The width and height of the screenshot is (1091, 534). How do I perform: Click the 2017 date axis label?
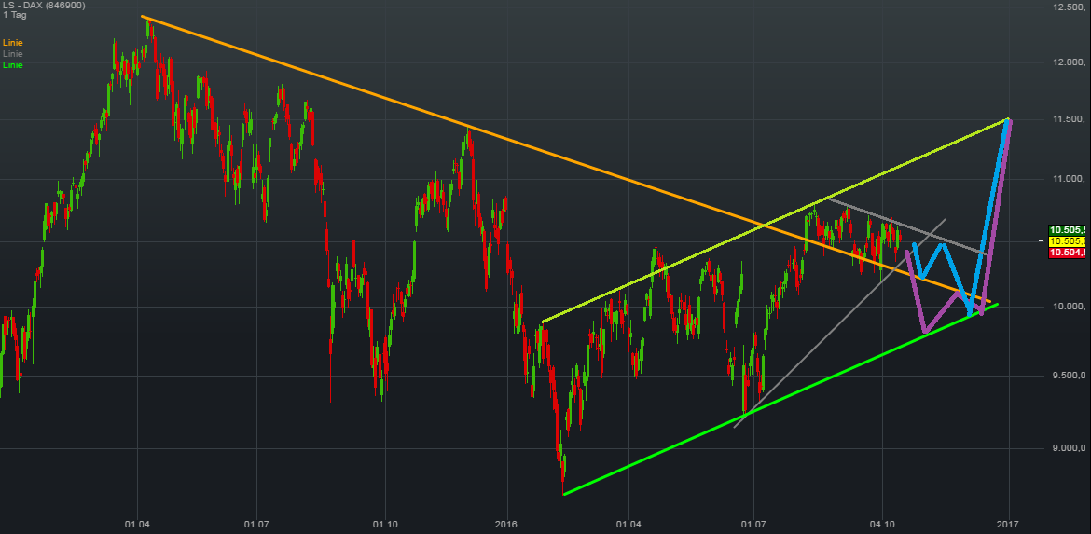tap(1007, 524)
